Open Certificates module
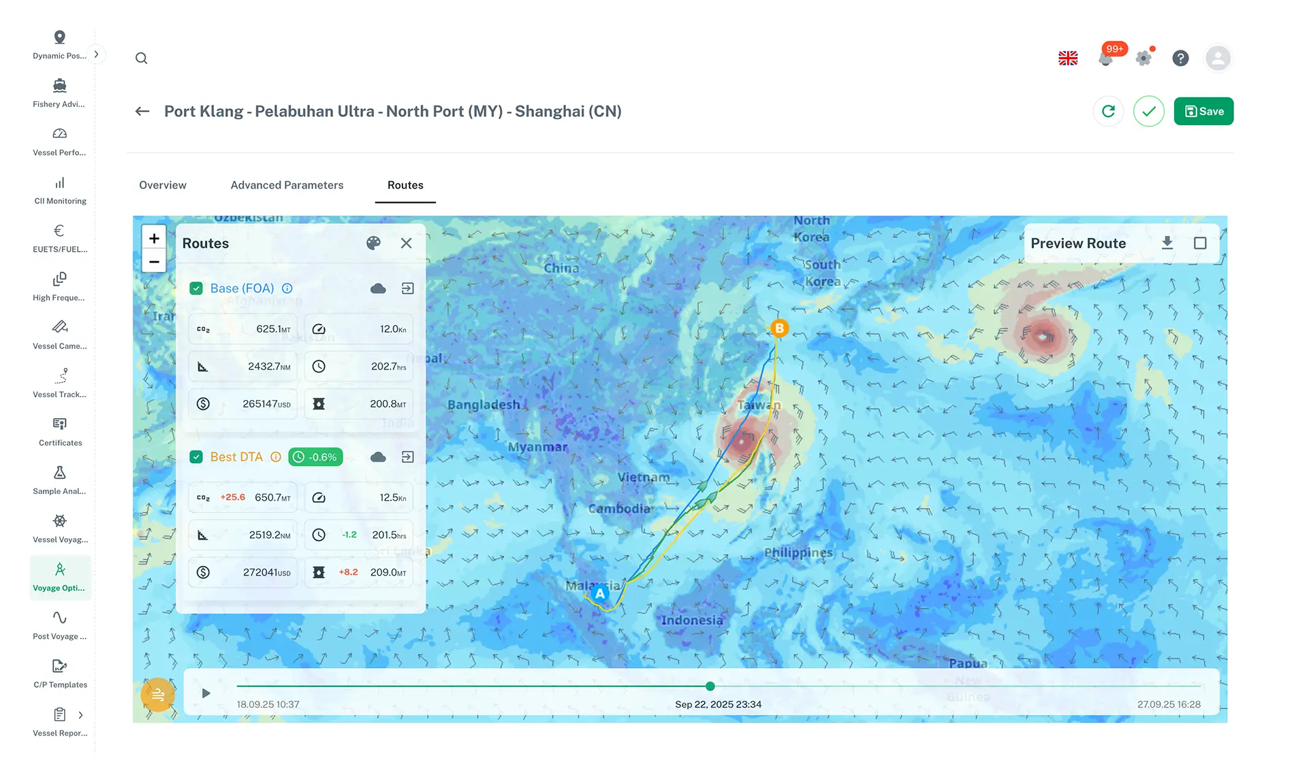This screenshot has width=1294, height=783. pos(60,432)
